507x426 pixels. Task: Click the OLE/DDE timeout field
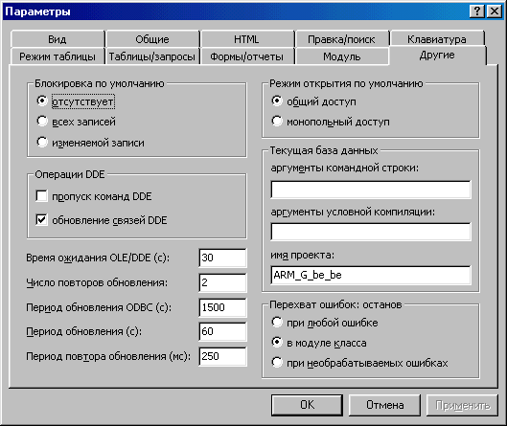[x=222, y=258]
